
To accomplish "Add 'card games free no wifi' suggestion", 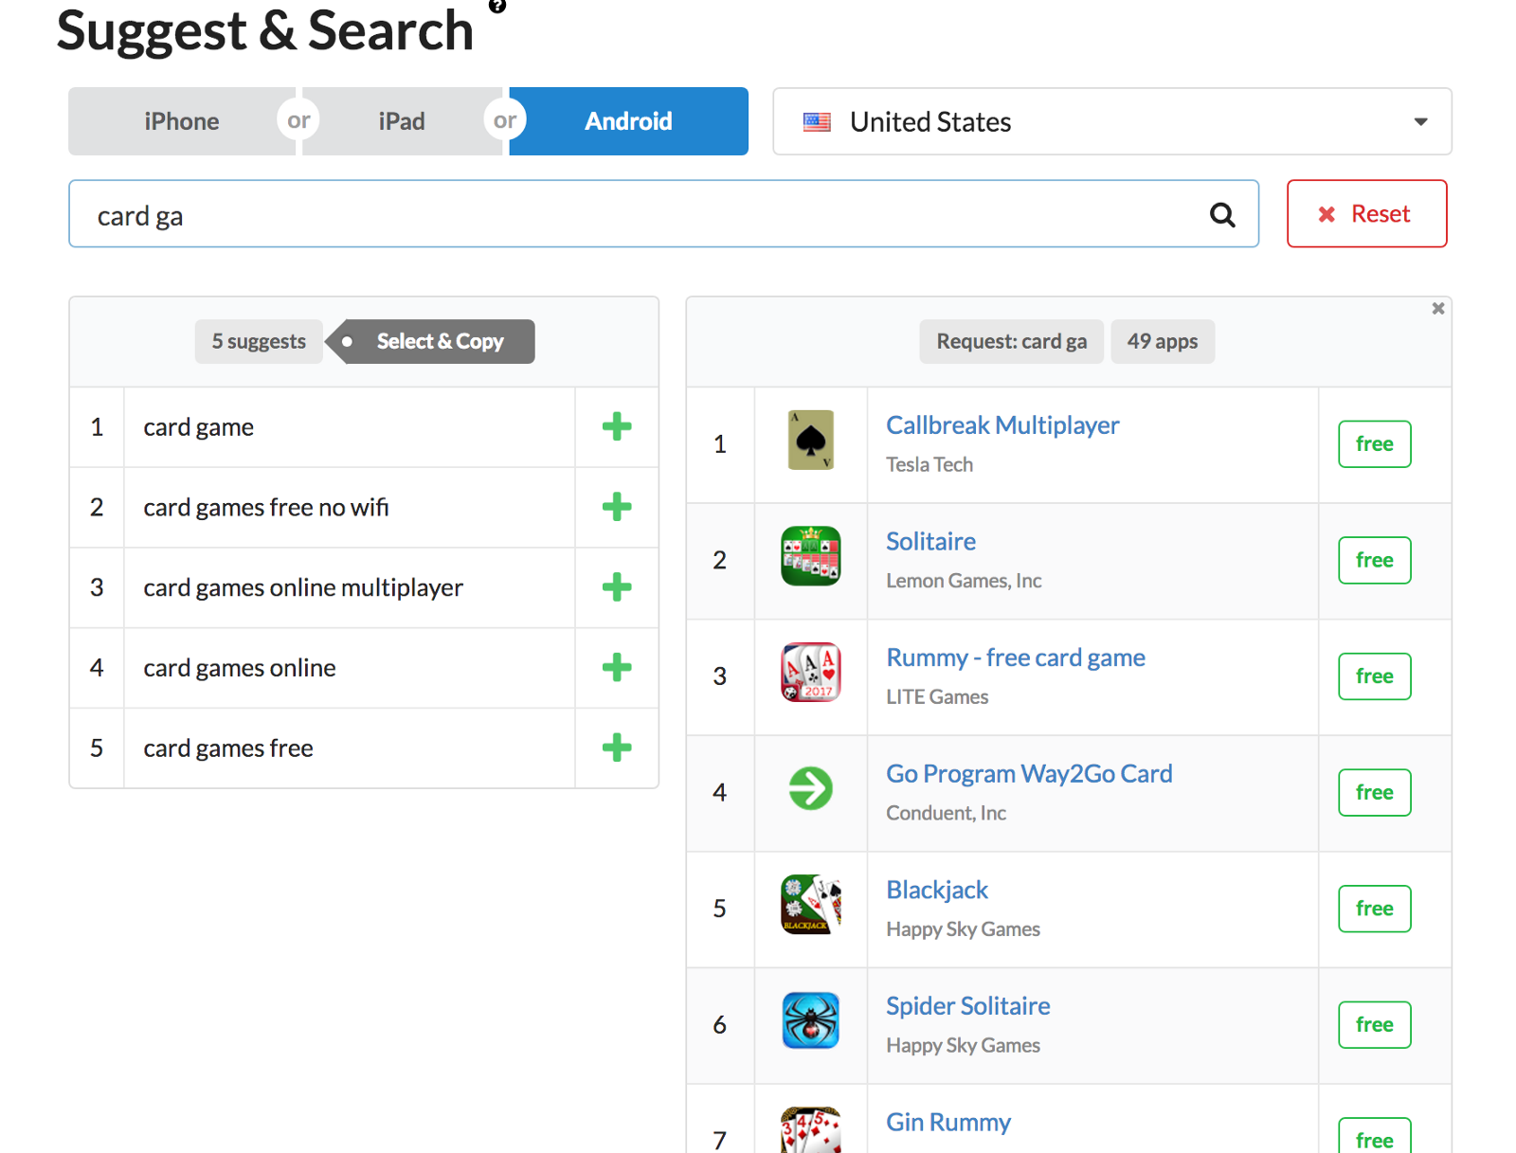I will 616,507.
